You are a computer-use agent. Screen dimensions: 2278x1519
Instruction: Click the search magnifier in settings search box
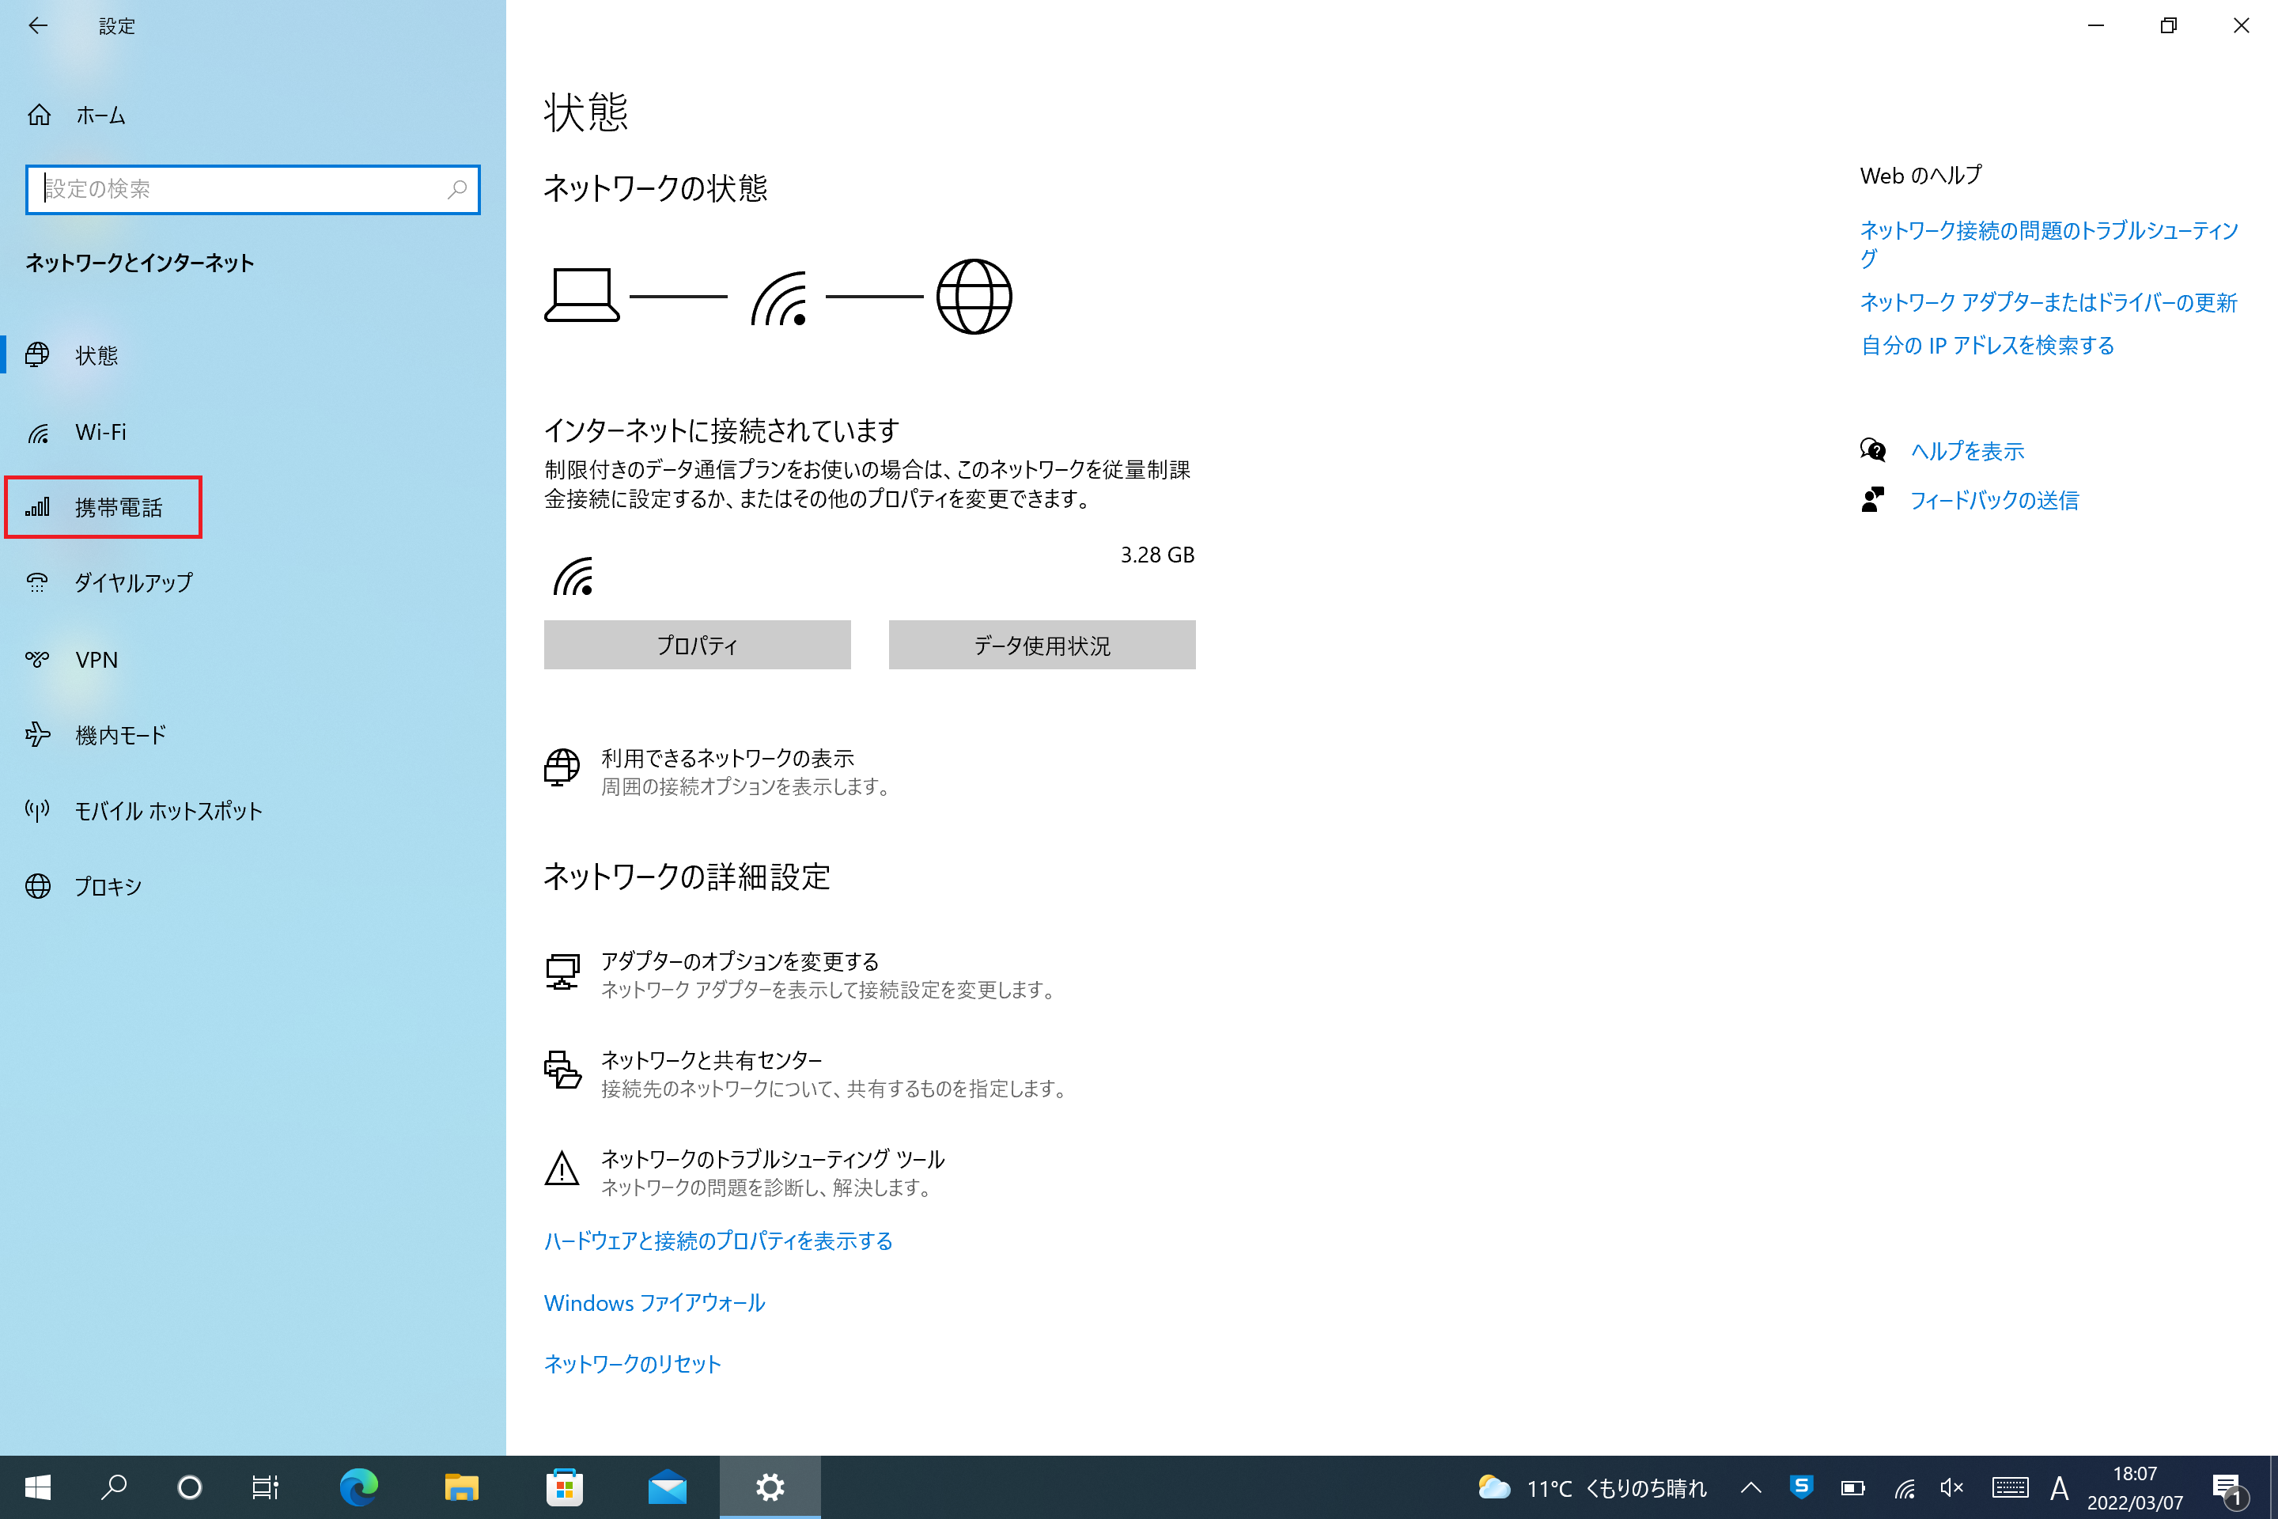pos(457,190)
